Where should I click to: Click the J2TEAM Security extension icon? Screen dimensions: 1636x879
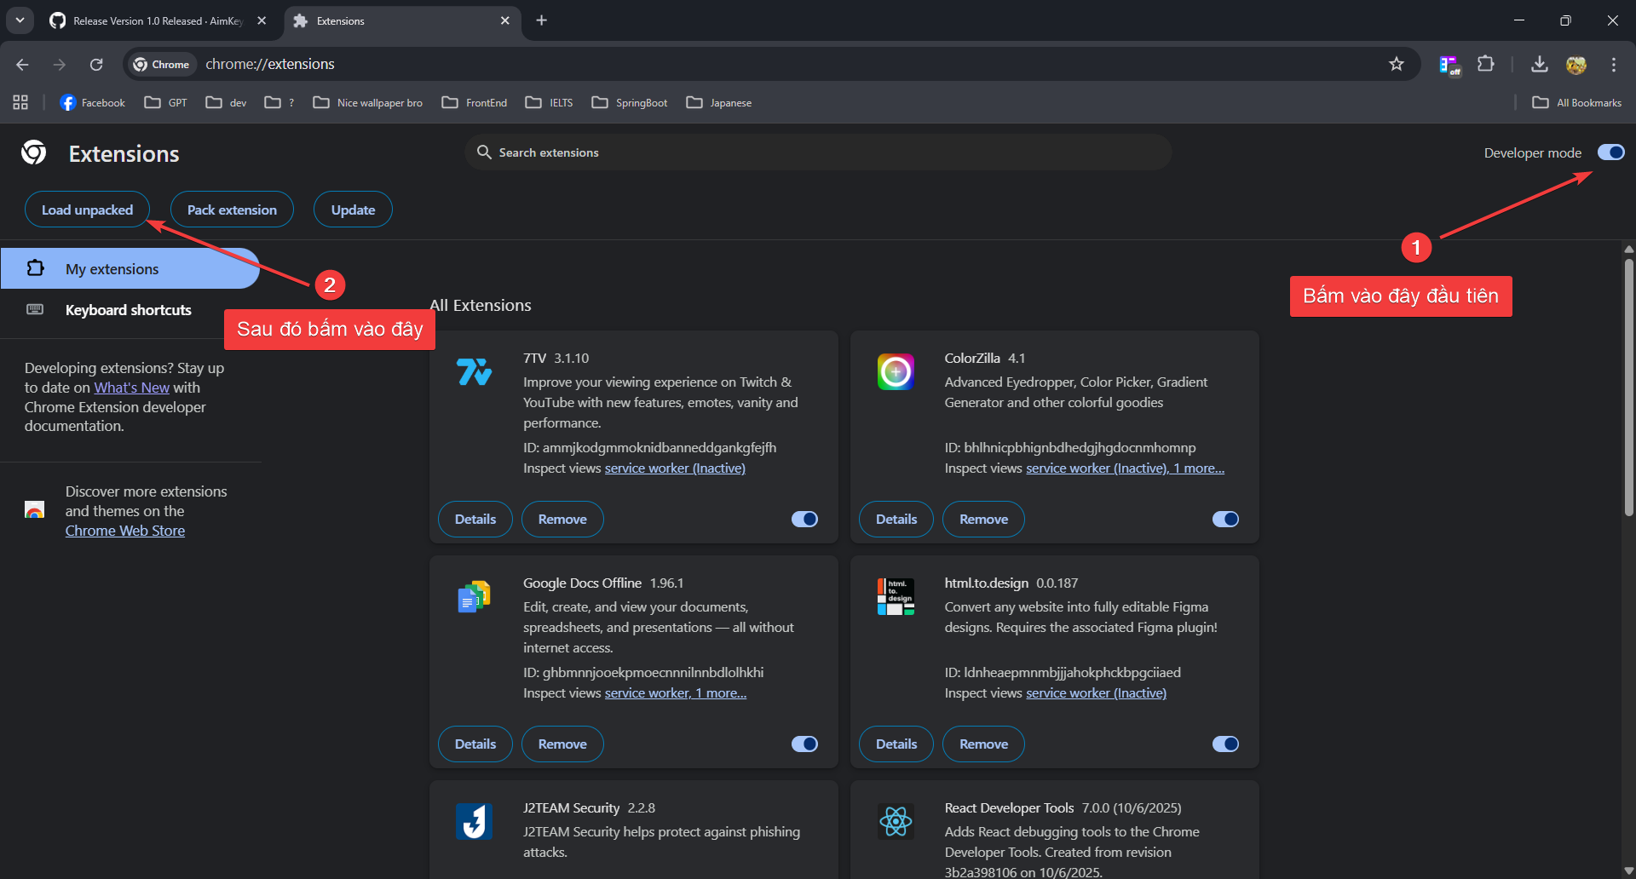click(x=474, y=821)
